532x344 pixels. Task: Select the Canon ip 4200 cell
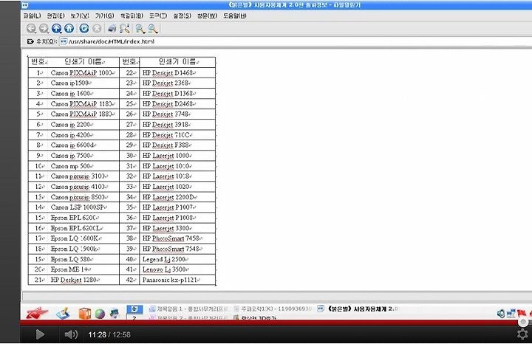(x=83, y=135)
